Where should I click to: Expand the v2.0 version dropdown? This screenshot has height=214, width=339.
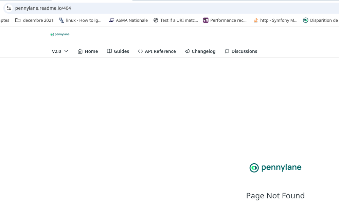(x=60, y=51)
